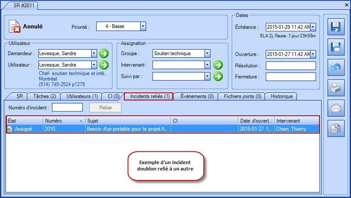351x198 pixels.
Task: Open the Priorité dropdown
Action: 143,27
